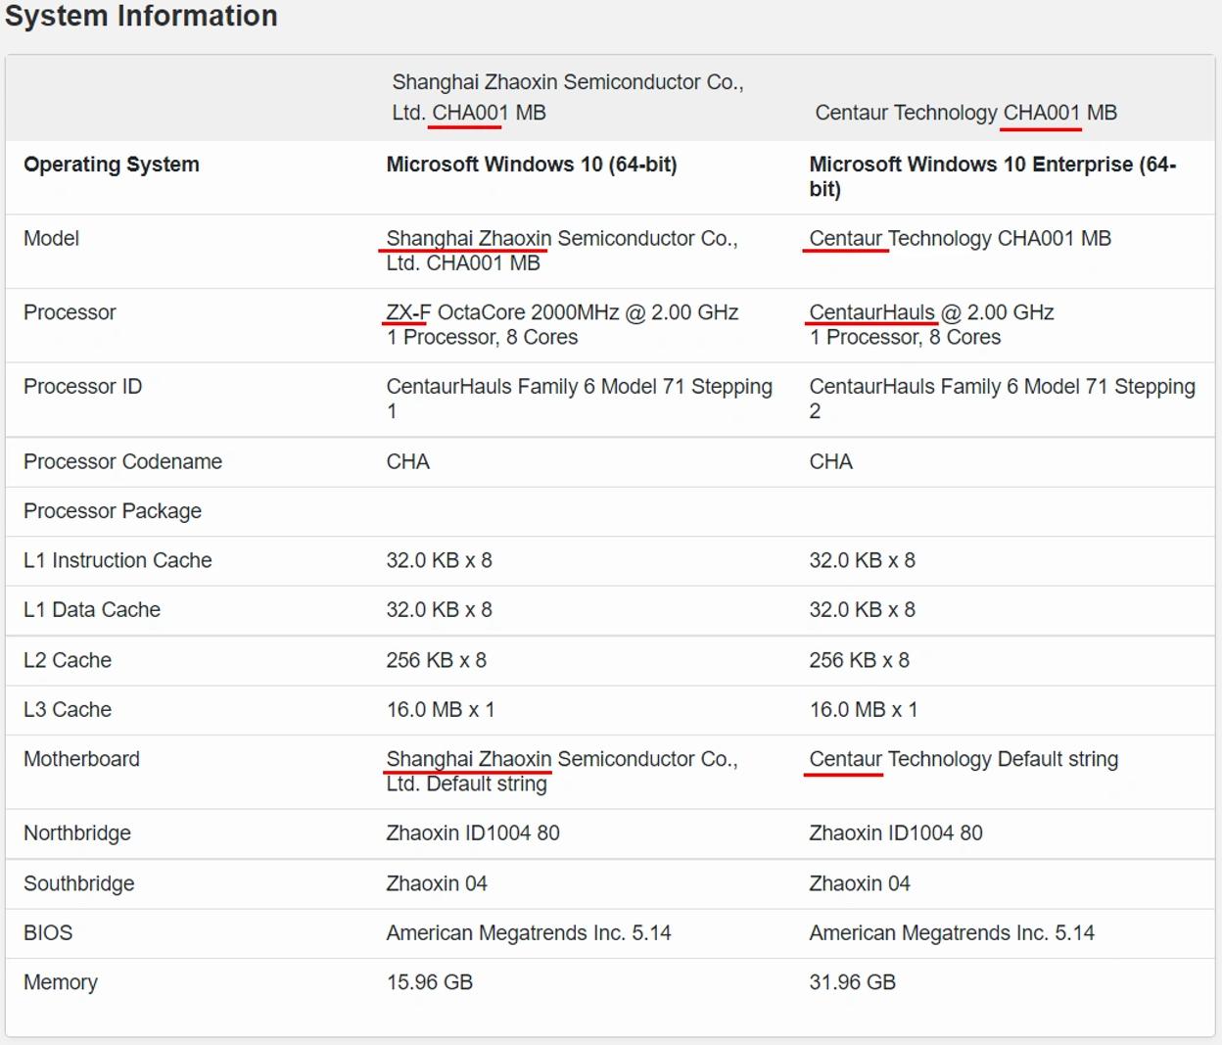The image size is (1222, 1045).
Task: Select "Microsoft Windows 10 (64-bit)" operating system value
Action: coord(532,165)
